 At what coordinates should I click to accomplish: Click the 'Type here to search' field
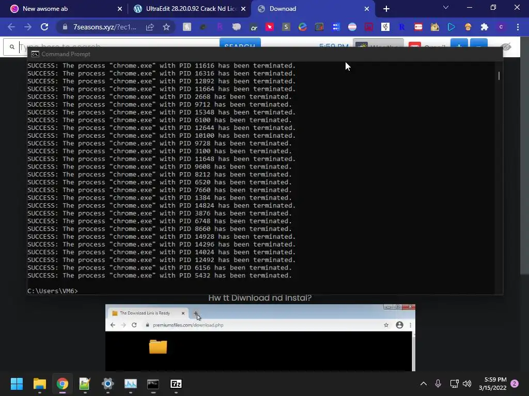tap(112, 47)
